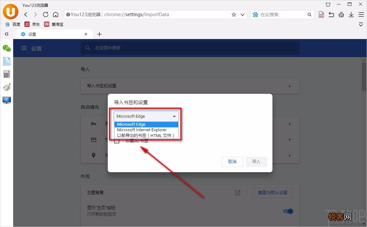Open the PDF tool in the toolbar
Image resolution: width=367 pixels, height=227 pixels.
click(x=321, y=15)
